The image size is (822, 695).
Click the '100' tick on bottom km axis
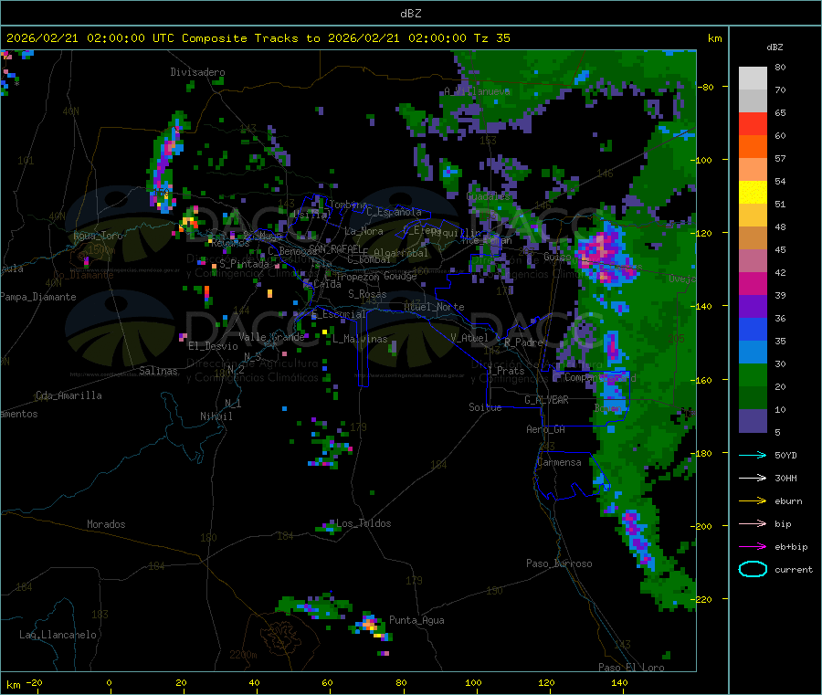(x=473, y=682)
